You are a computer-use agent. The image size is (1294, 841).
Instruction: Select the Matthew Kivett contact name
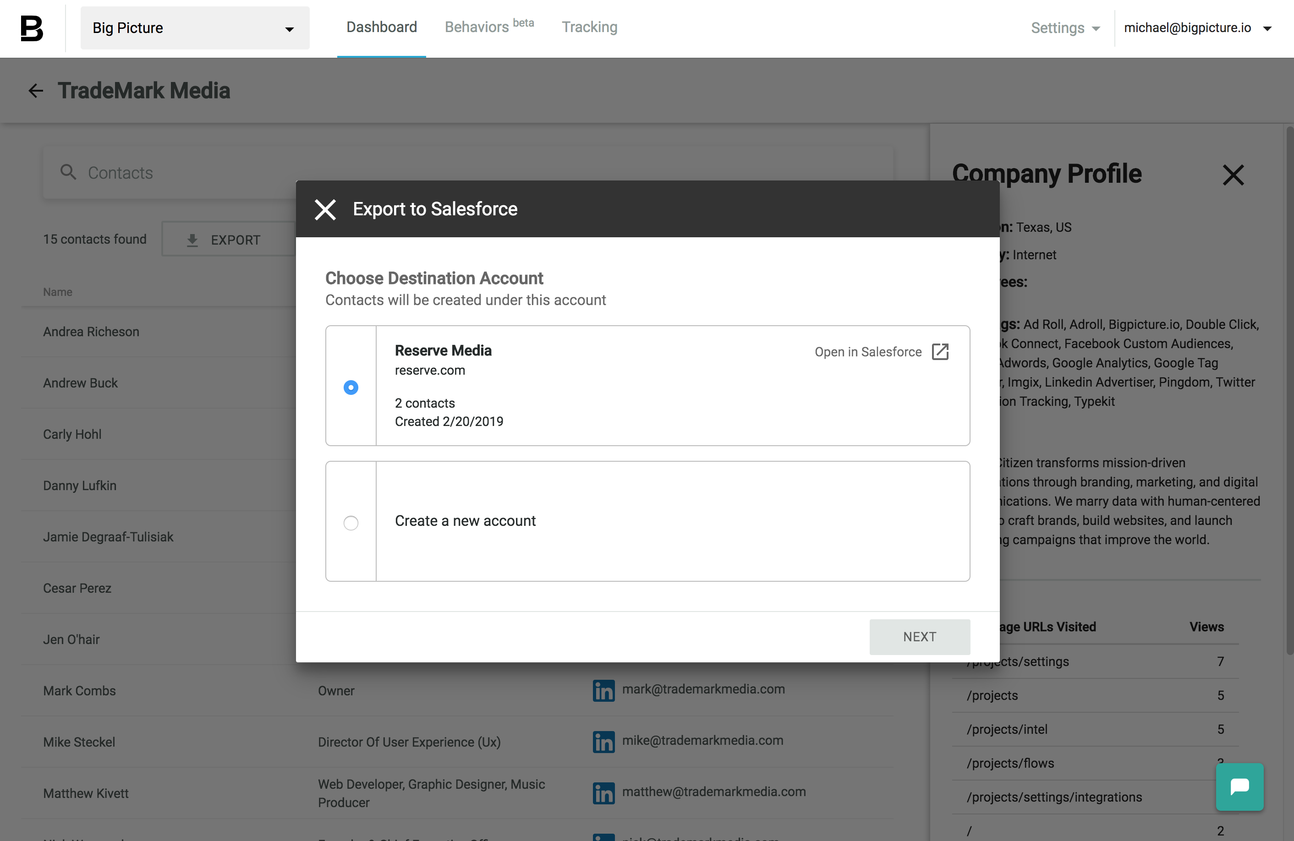86,793
